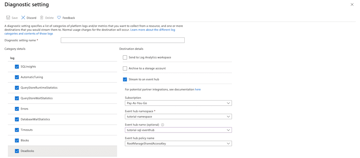Click the Save disk icon
This screenshot has height=158, width=360.
8,18
